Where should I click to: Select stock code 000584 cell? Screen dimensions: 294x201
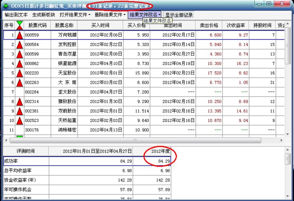[37, 45]
